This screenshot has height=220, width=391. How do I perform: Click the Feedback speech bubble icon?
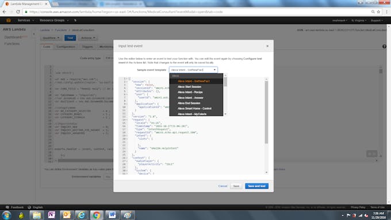7,207
